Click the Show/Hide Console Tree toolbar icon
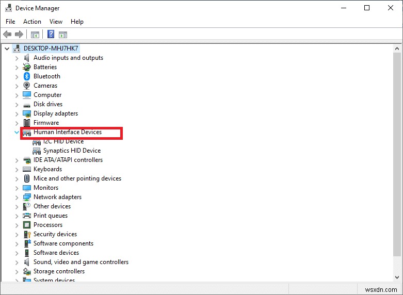Screen dimensions: 403x295 click(35, 35)
